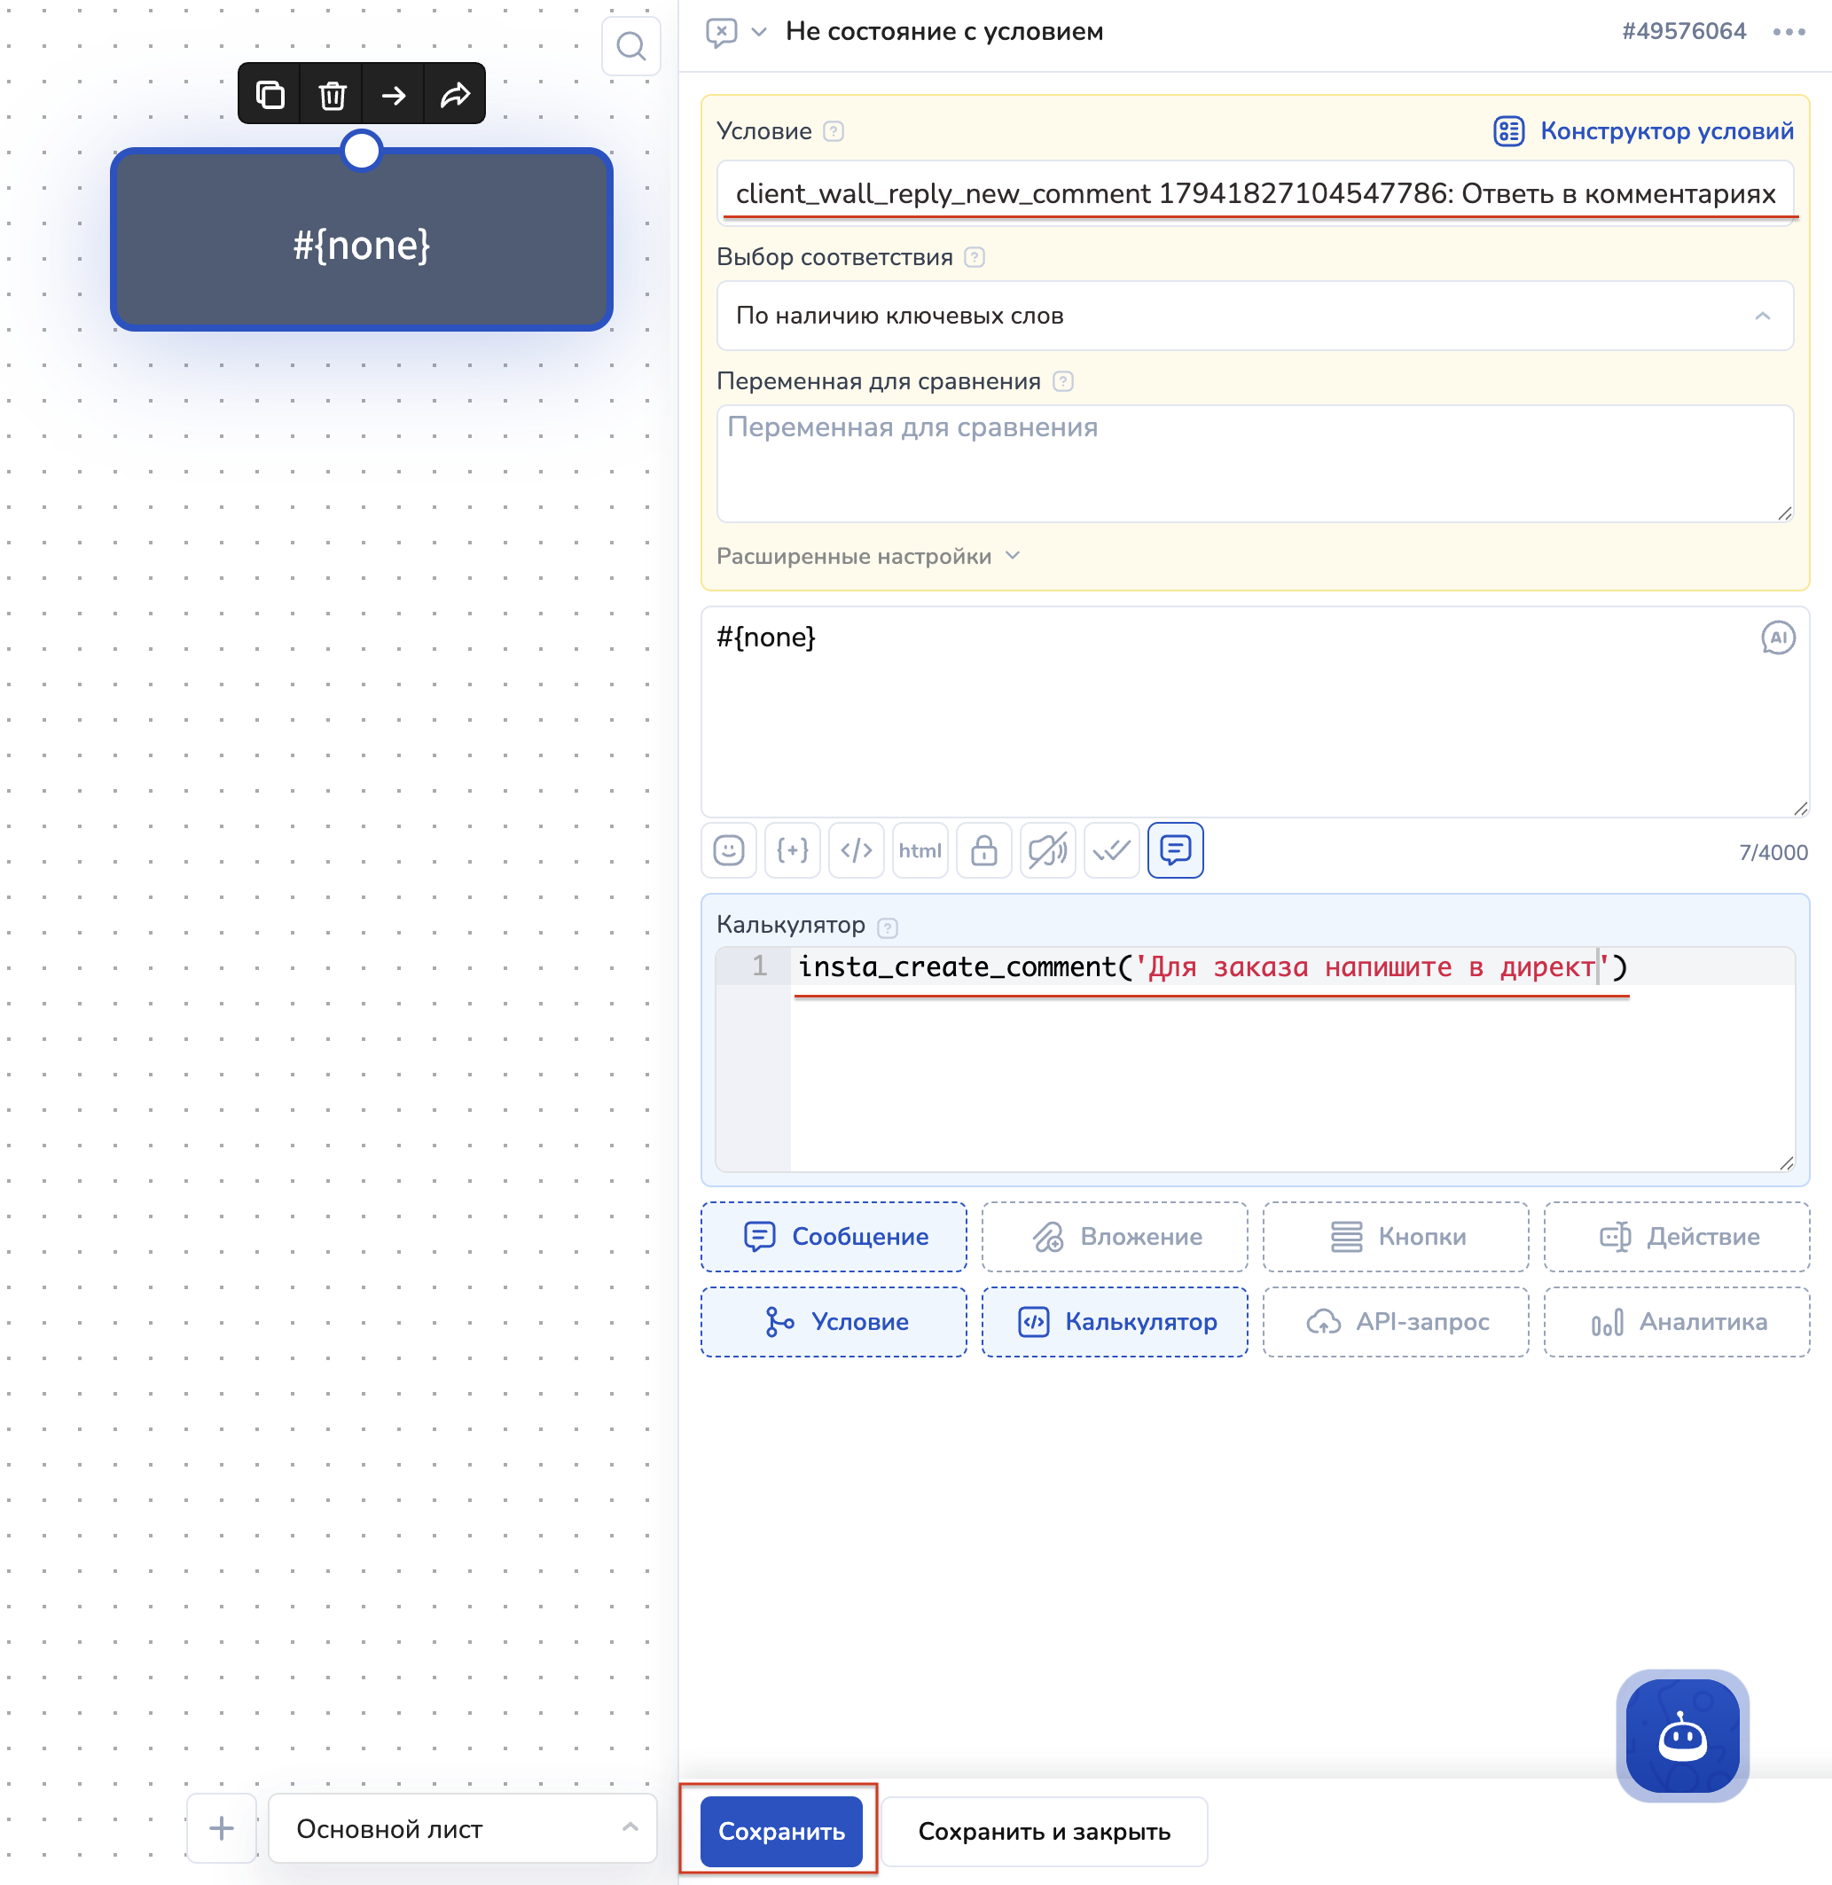Add the API-запрос section
This screenshot has width=1832, height=1885.
[x=1396, y=1322]
